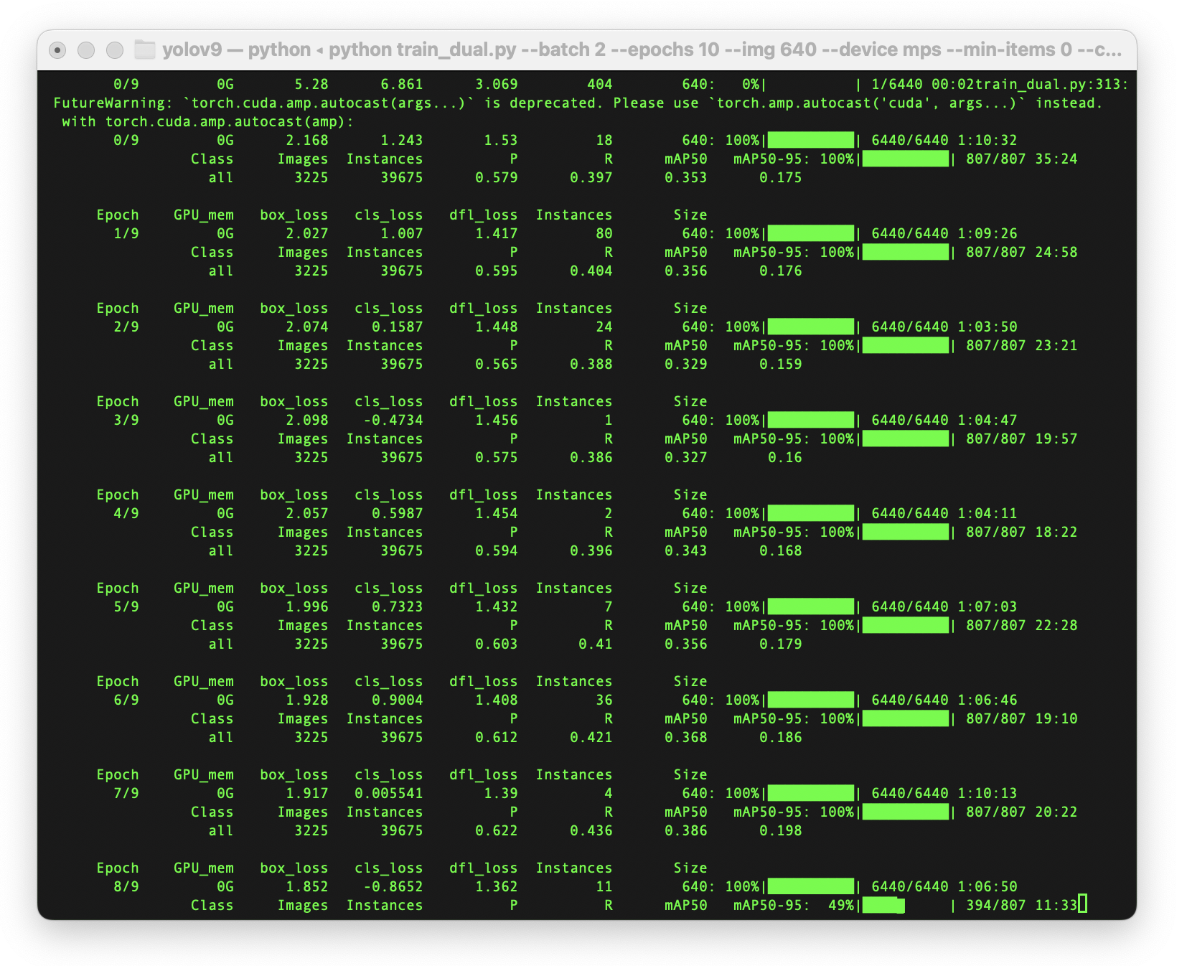
Task: Click the epoch label "6/9"
Action: tap(126, 700)
